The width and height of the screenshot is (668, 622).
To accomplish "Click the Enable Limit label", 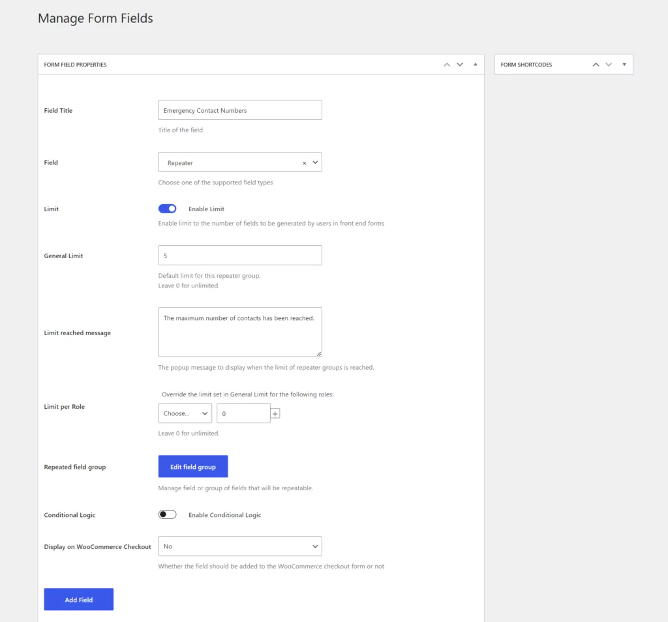I will point(206,209).
